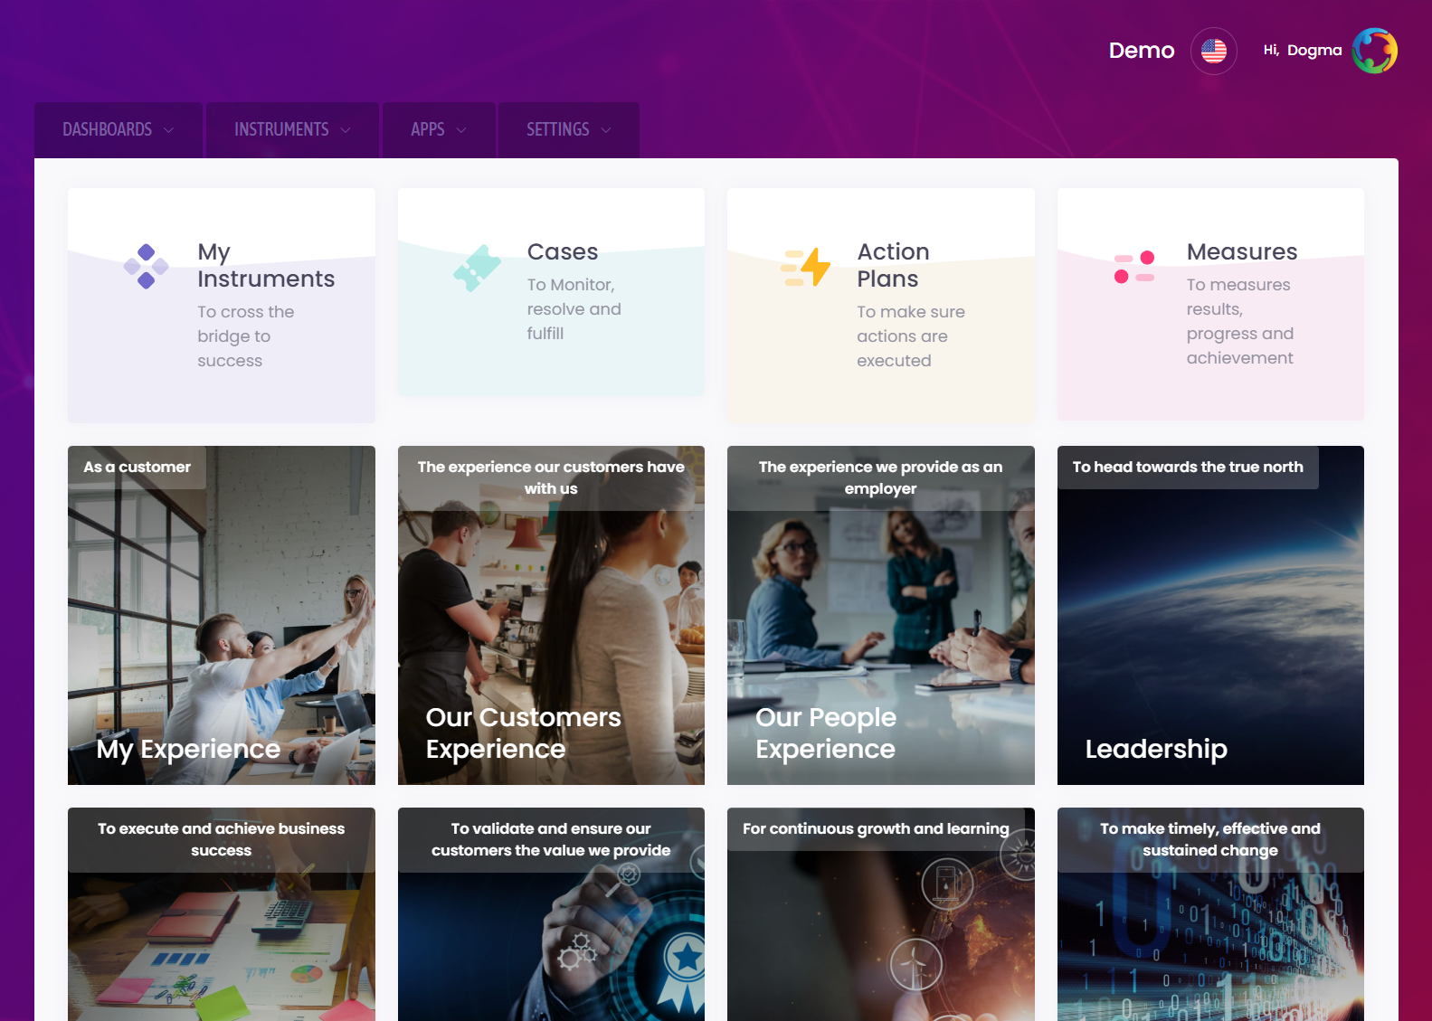Click the US flag language icon
Viewport: 1432px width, 1021px height.
coord(1213,51)
